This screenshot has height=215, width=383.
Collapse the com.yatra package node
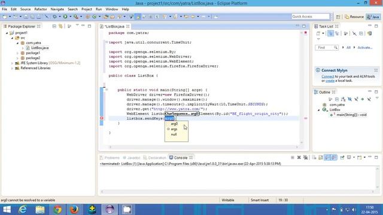point(17,43)
